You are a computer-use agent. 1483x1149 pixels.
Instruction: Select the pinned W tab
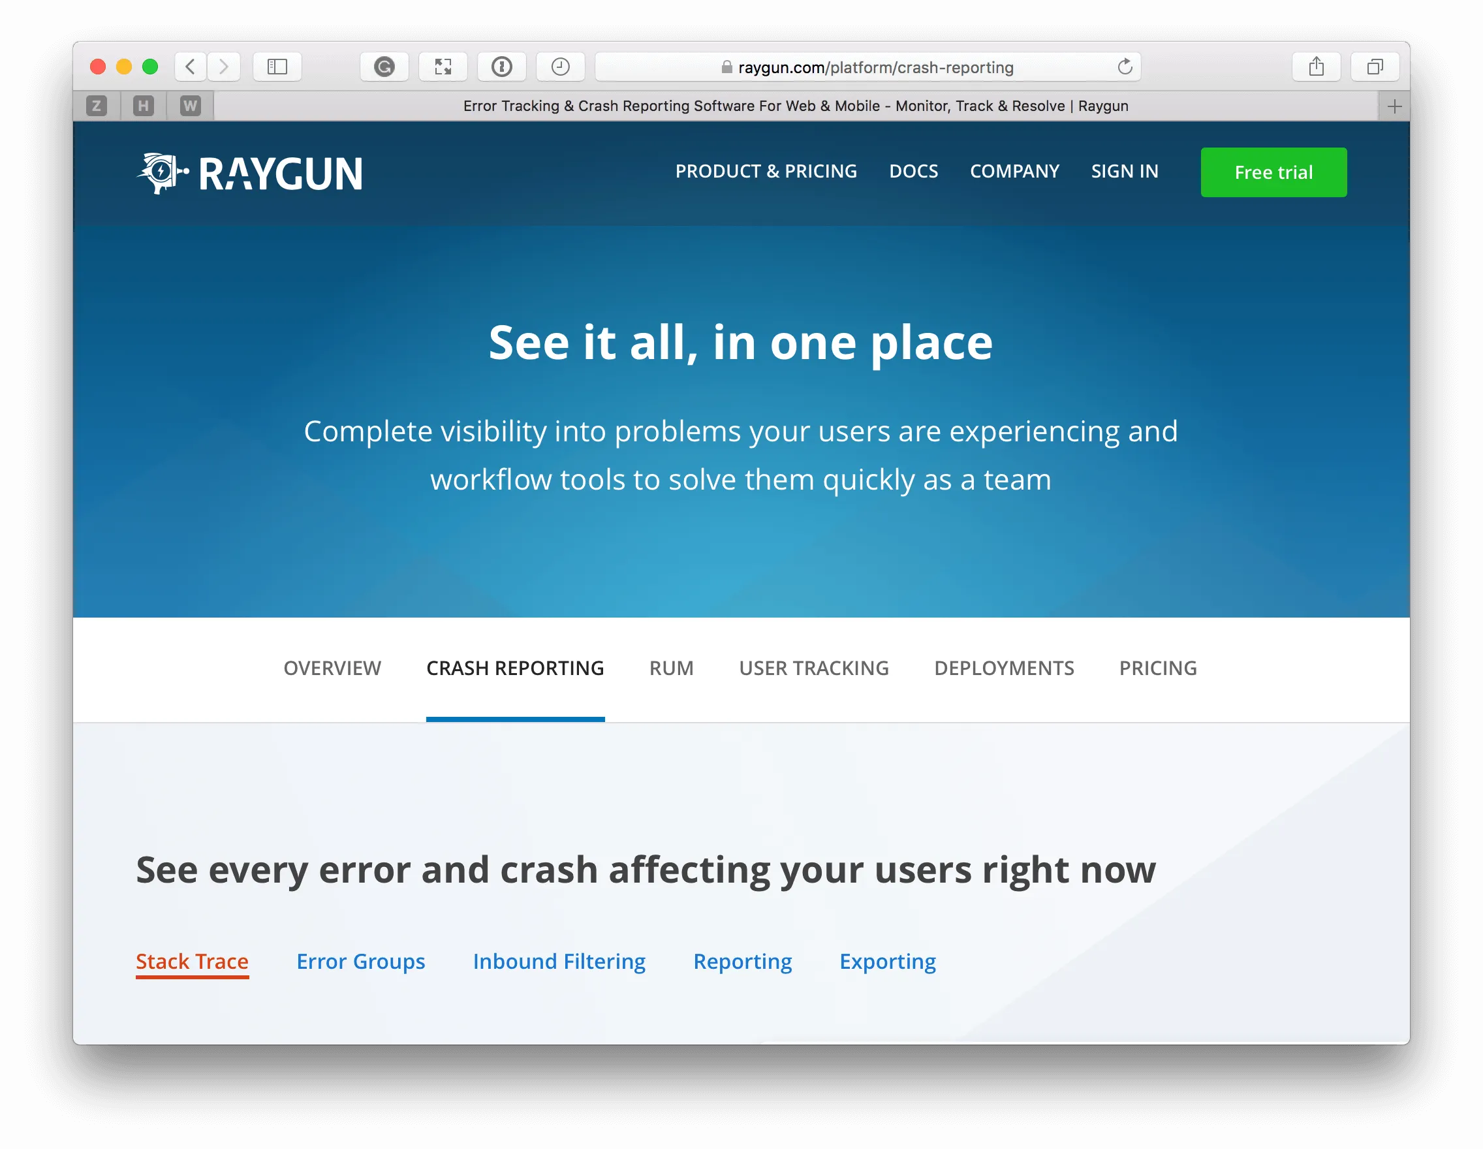[190, 106]
